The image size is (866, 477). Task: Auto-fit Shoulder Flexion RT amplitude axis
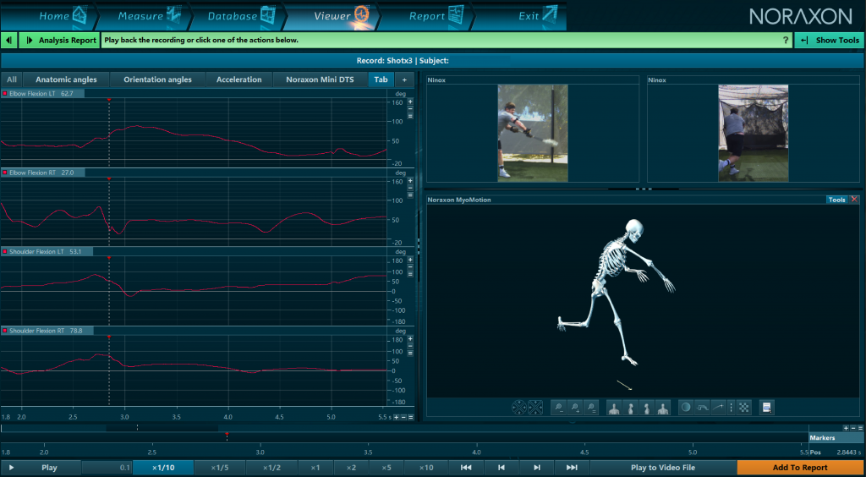click(x=410, y=353)
